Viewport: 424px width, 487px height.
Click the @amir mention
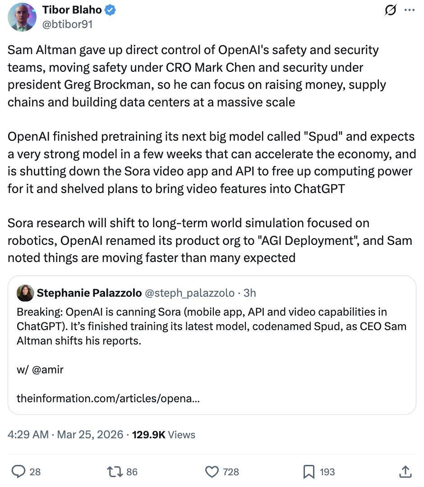[48, 370]
